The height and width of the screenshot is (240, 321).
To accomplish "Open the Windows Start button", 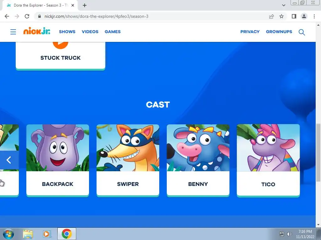I will click(x=8, y=234).
